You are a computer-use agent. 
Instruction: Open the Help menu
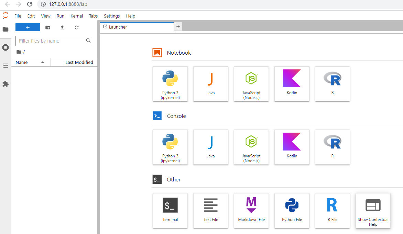point(131,16)
